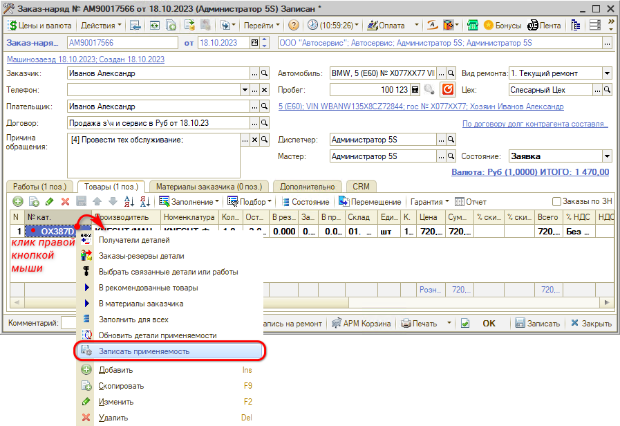
Task: Toggle Заказы по ЗН checkbox
Action: [x=556, y=201]
